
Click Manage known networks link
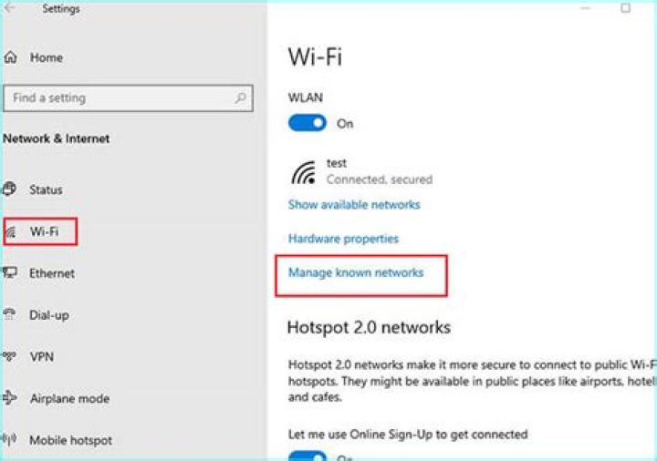pyautogui.click(x=356, y=272)
